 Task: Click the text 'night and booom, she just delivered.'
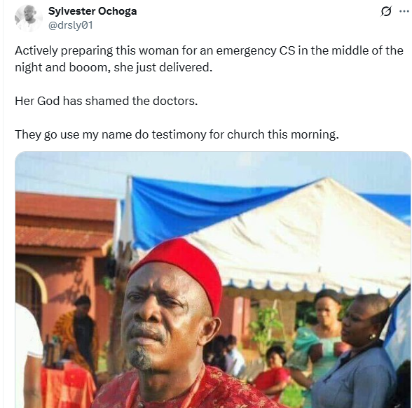pos(114,67)
